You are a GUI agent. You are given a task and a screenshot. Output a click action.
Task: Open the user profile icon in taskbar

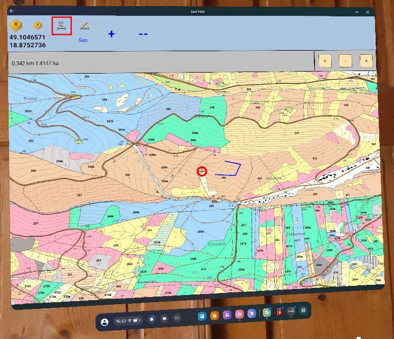coord(105,322)
